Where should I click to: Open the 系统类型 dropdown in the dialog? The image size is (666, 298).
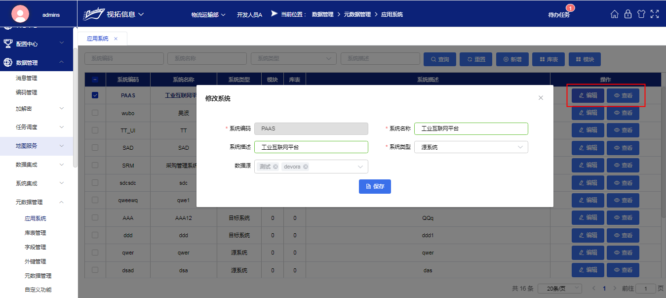tap(471, 147)
